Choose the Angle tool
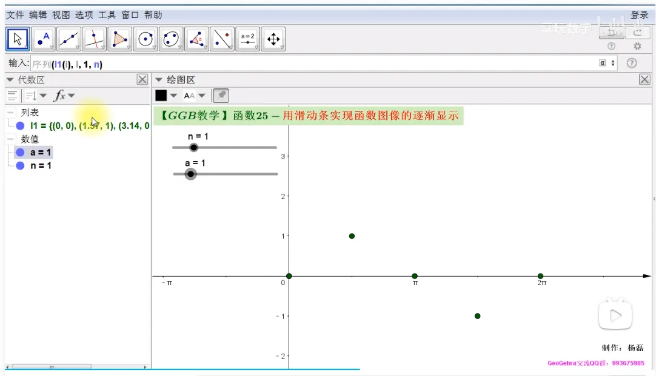656x376 pixels. (196, 39)
